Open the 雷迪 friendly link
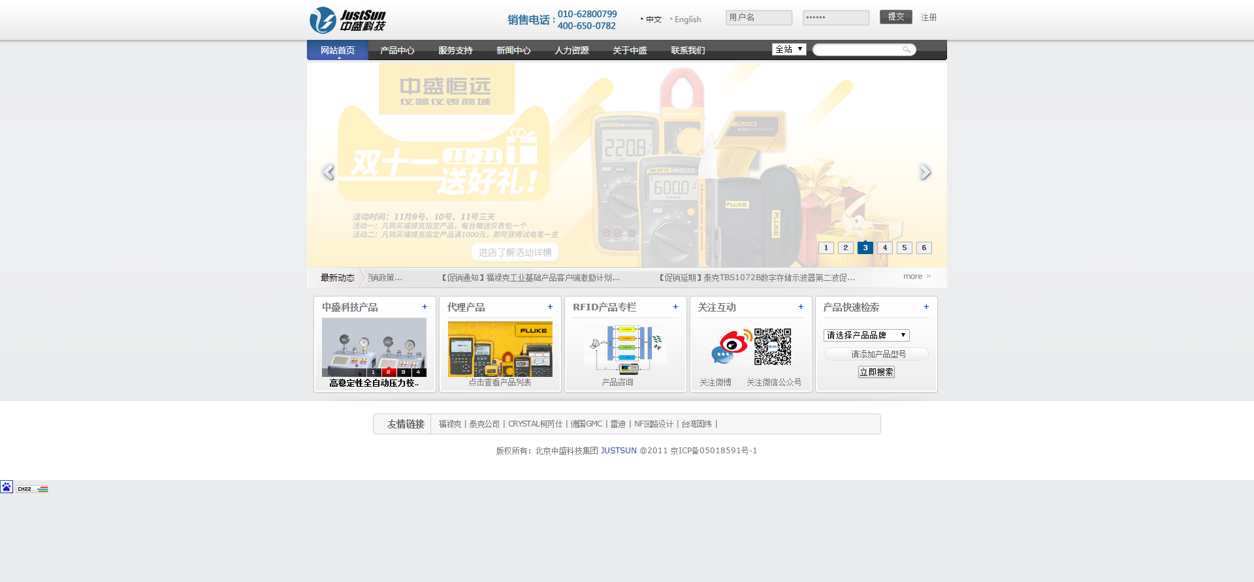1254x582 pixels. pos(618,424)
